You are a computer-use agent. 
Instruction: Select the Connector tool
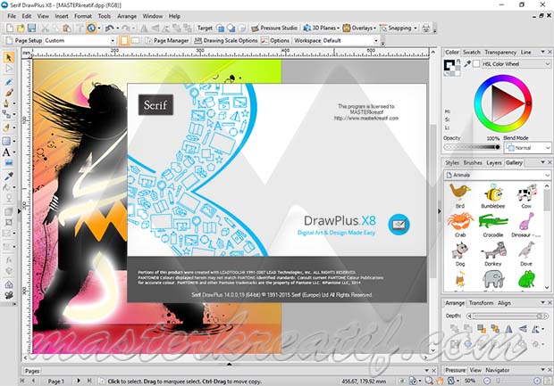pos(7,114)
